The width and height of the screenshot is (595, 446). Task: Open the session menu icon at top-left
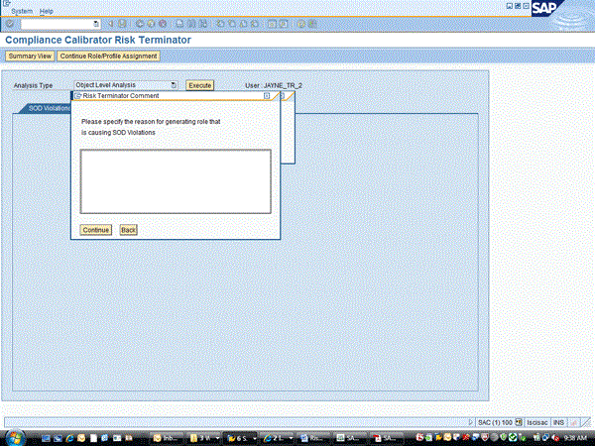6,5
